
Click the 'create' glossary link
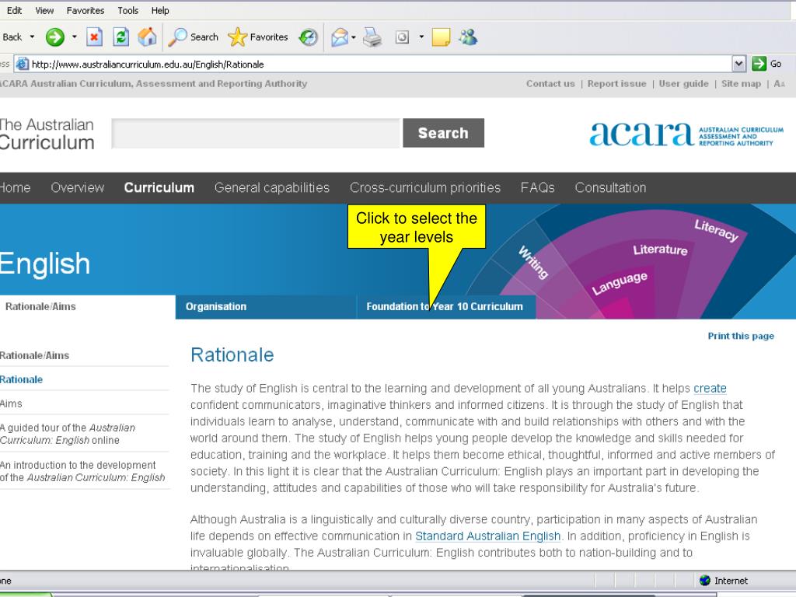710,389
